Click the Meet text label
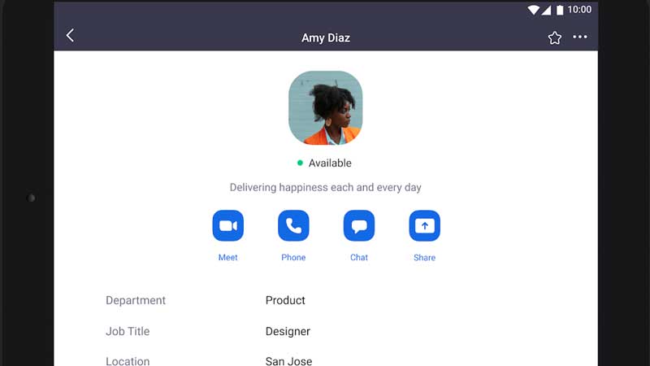 pos(228,257)
